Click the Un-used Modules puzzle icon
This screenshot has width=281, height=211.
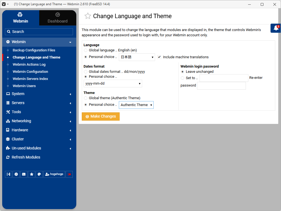pyautogui.click(x=8, y=148)
